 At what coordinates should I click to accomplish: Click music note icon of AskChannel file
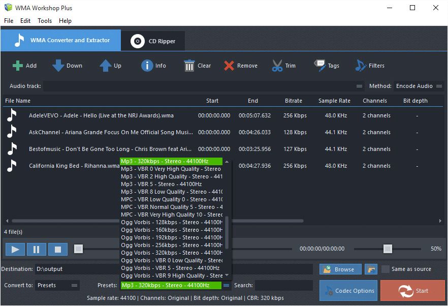tap(12, 132)
